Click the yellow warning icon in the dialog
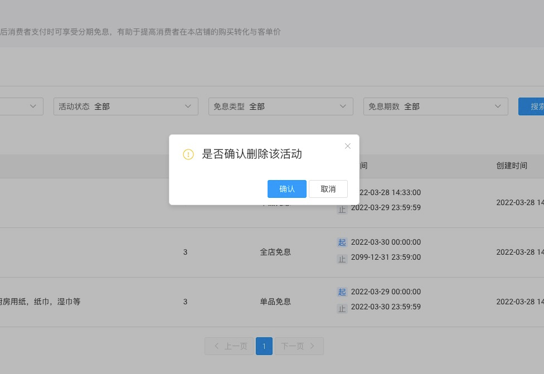This screenshot has width=544, height=374. point(188,154)
